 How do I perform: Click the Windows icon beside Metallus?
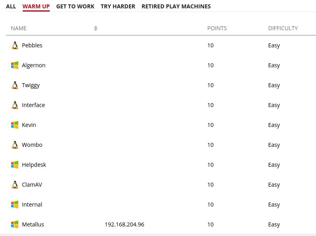tap(15, 224)
